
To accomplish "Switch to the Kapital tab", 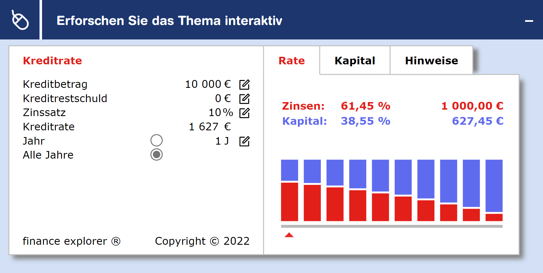I will tap(355, 60).
